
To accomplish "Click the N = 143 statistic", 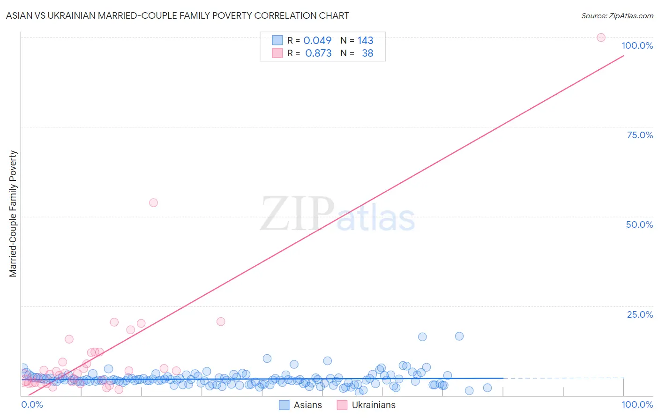I will pos(357,40).
